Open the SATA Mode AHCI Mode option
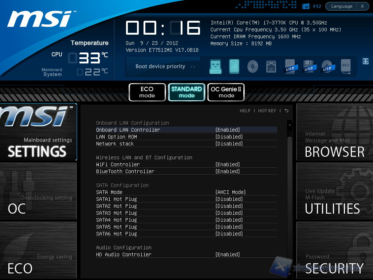Viewport: 373px width, 280px height. tap(231, 192)
